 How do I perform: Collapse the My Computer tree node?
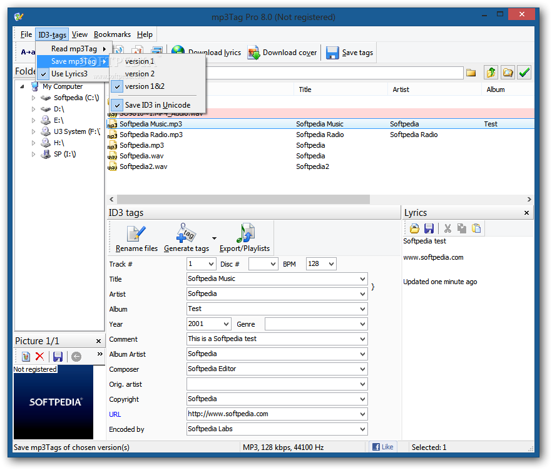[x=22, y=86]
